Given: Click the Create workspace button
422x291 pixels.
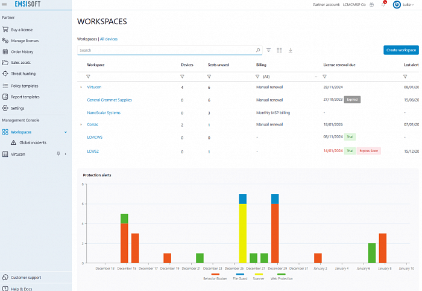Looking at the screenshot, I should click(x=401, y=50).
